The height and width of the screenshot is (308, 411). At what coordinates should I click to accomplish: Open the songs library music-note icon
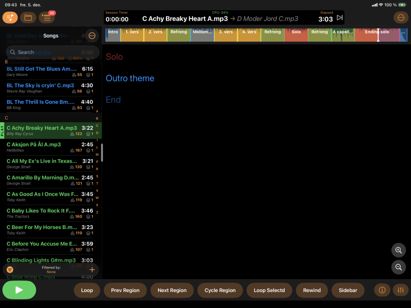pyautogui.click(x=10, y=18)
